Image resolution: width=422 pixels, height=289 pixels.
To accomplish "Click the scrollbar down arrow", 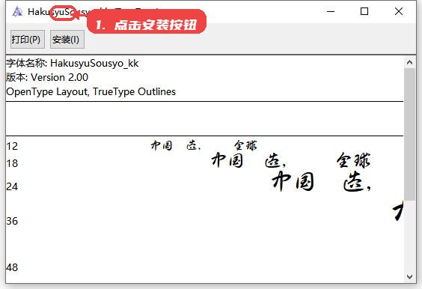I will coord(409,276).
